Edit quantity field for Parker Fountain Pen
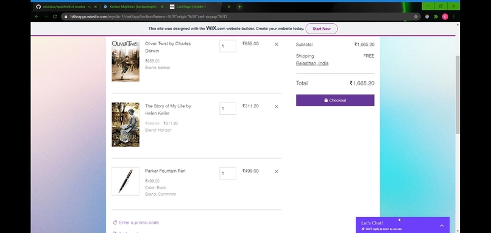Viewport: 491px width, 233px height. (228, 173)
